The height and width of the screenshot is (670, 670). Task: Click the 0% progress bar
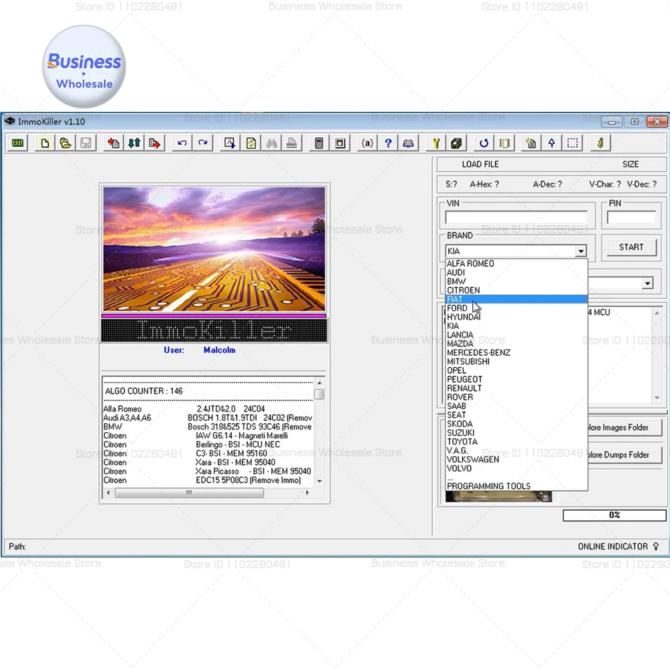[x=614, y=515]
